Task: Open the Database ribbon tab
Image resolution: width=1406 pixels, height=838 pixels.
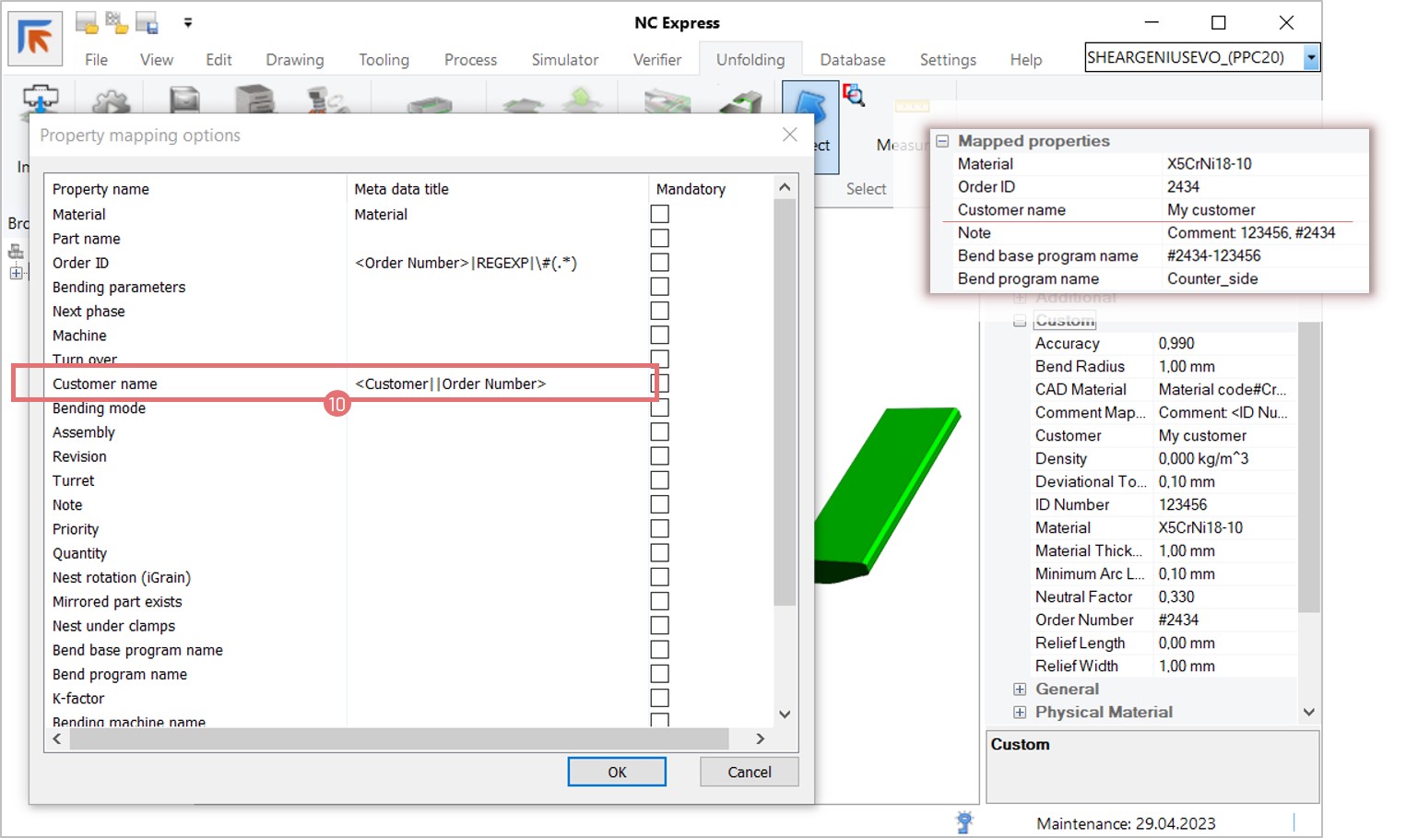Action: 852,60
